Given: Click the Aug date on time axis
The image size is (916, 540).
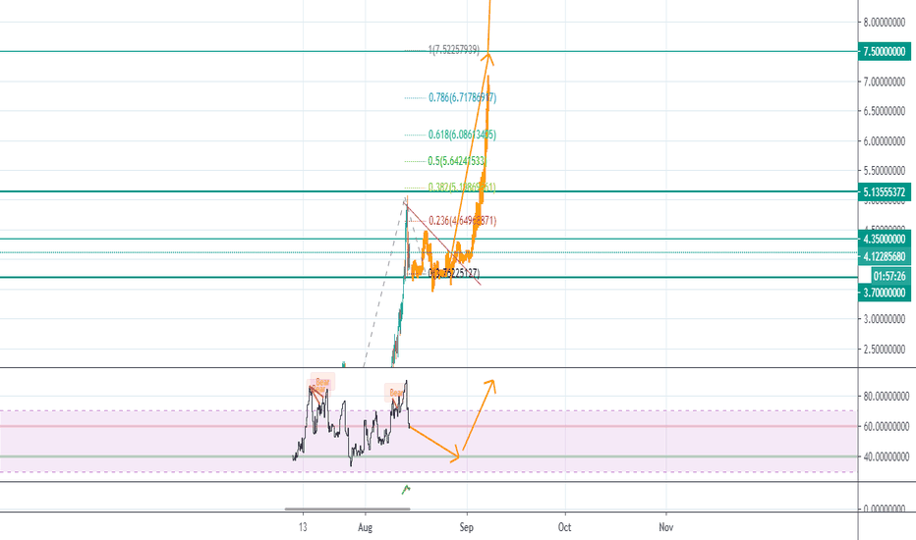Looking at the screenshot, I should click(365, 527).
